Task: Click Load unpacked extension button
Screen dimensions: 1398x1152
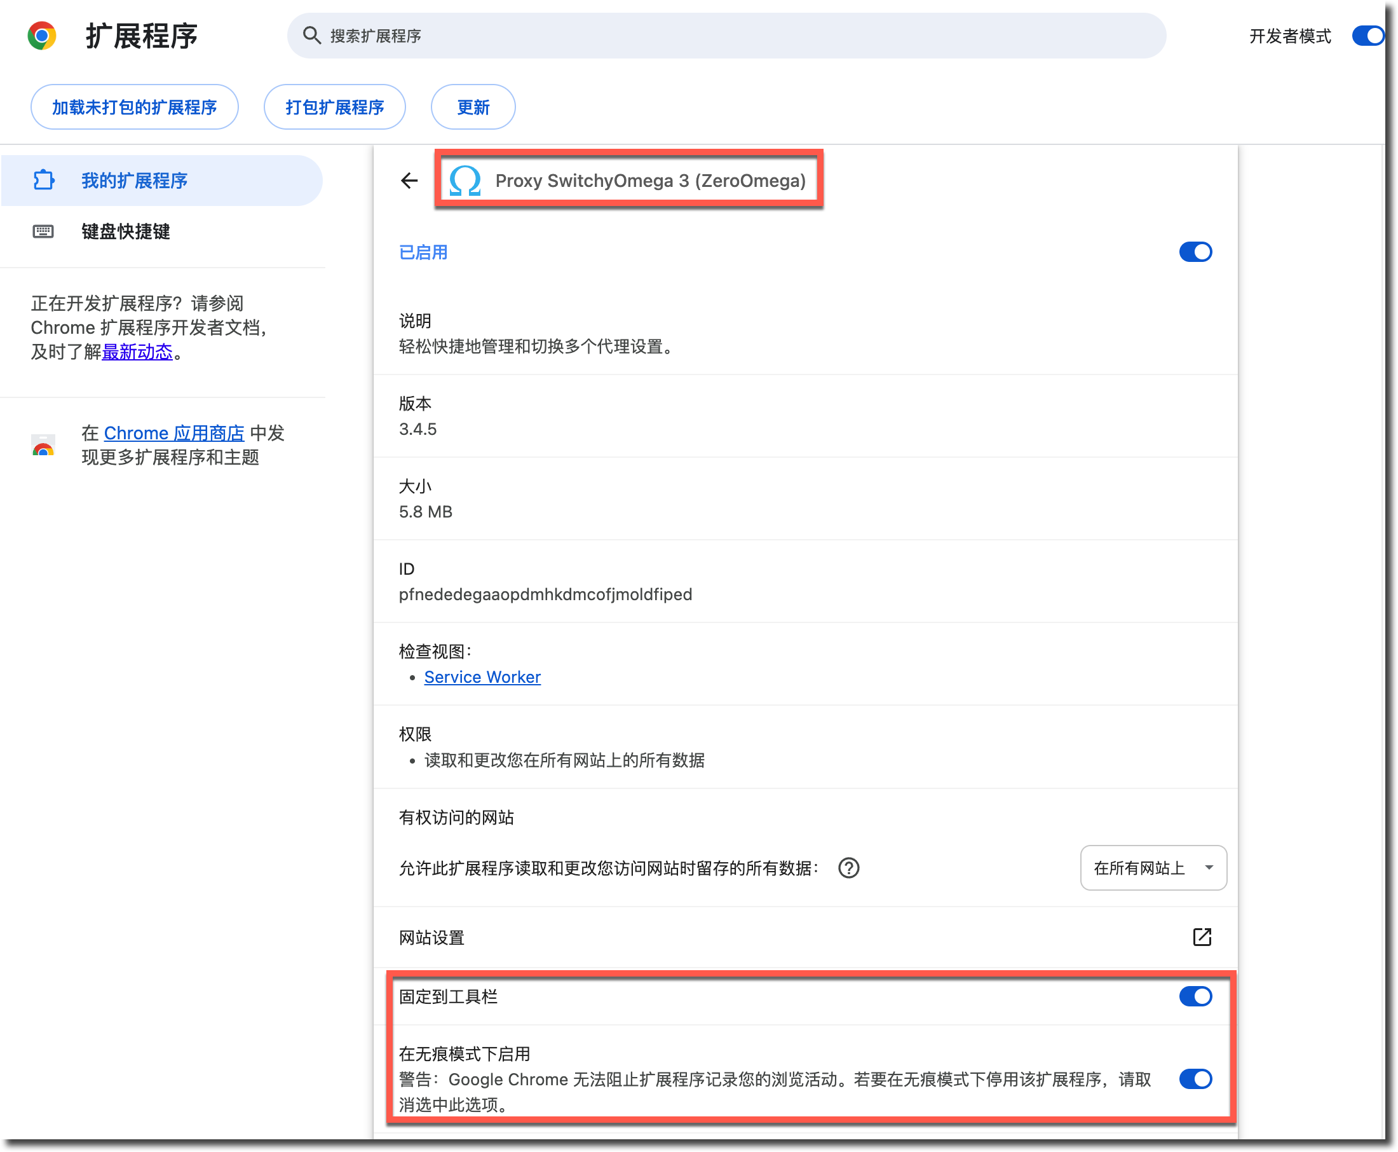Action: 135,107
